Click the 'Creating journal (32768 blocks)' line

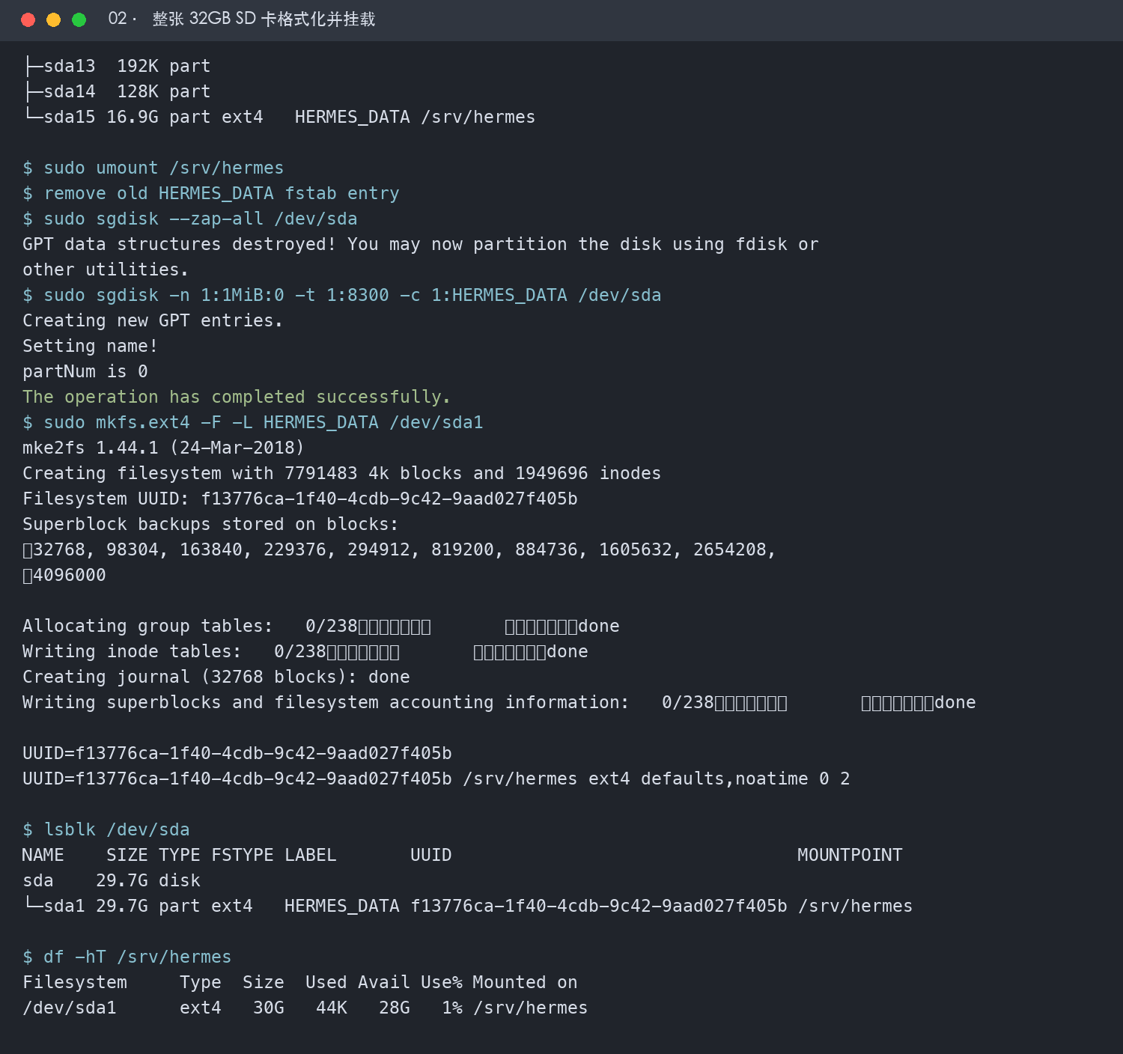click(216, 677)
